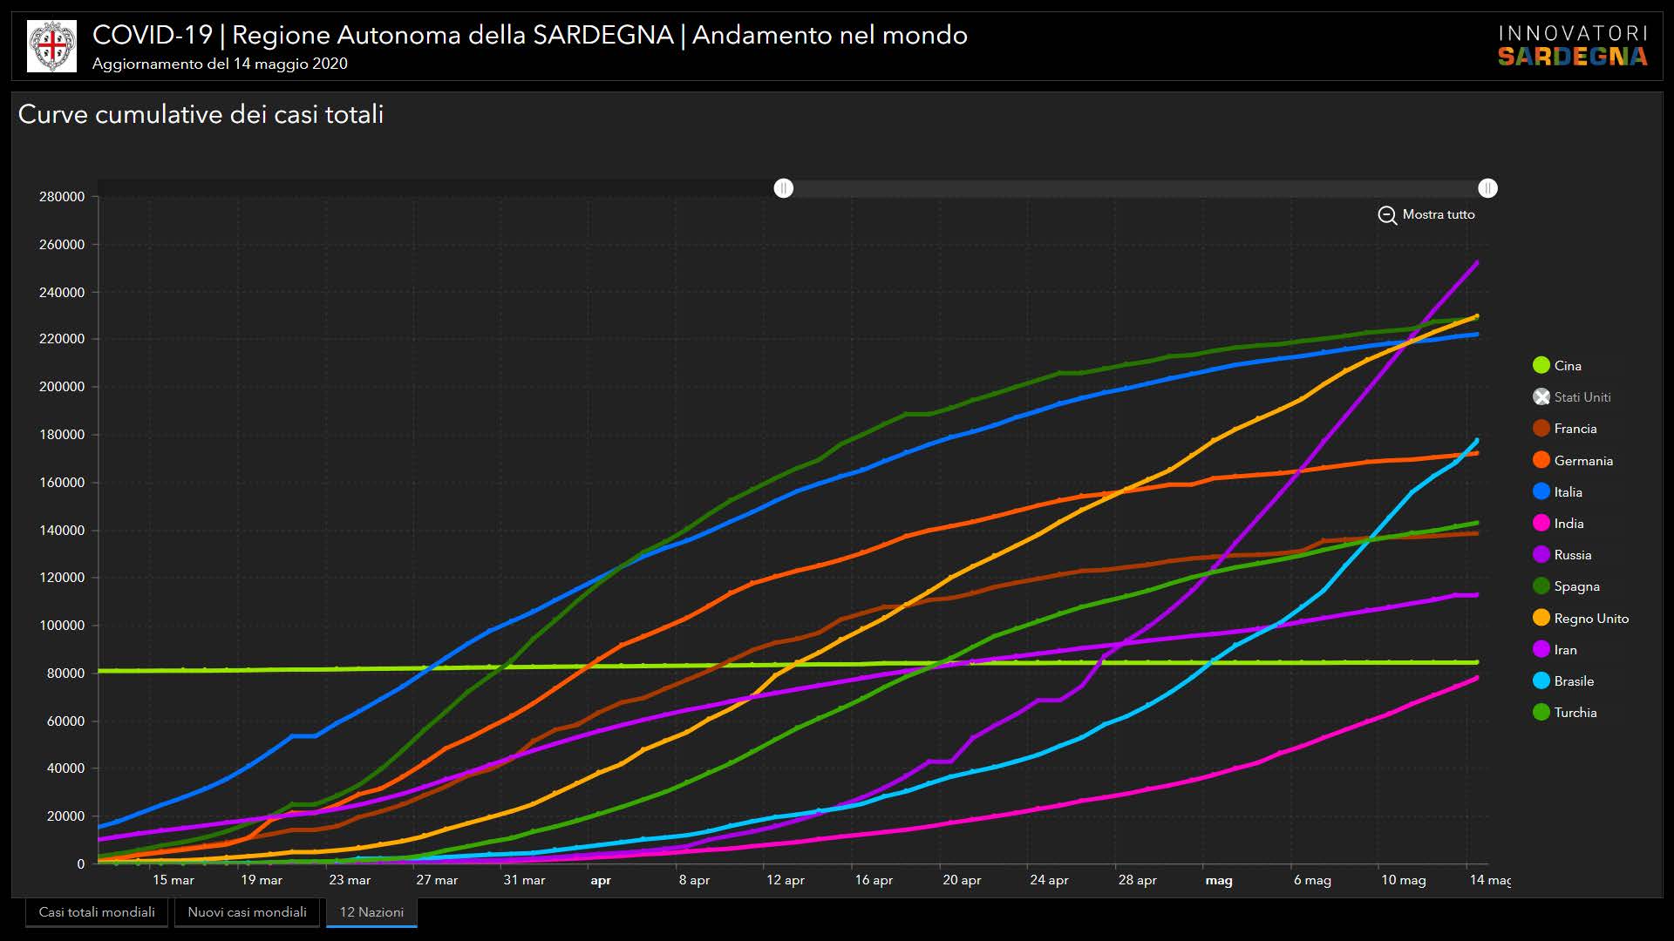This screenshot has width=1674, height=941.
Task: Toggle Cina series via green legend dot
Action: pyautogui.click(x=1541, y=366)
